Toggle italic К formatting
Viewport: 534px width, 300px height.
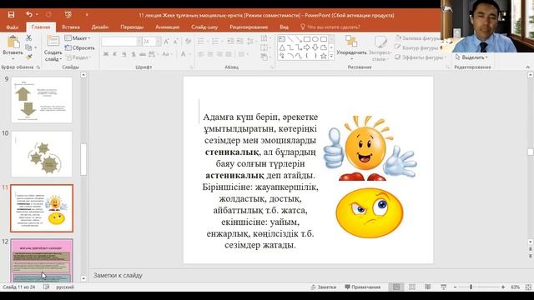point(115,54)
